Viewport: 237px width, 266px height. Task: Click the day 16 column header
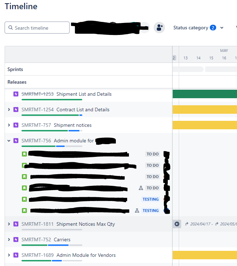pos(224,58)
